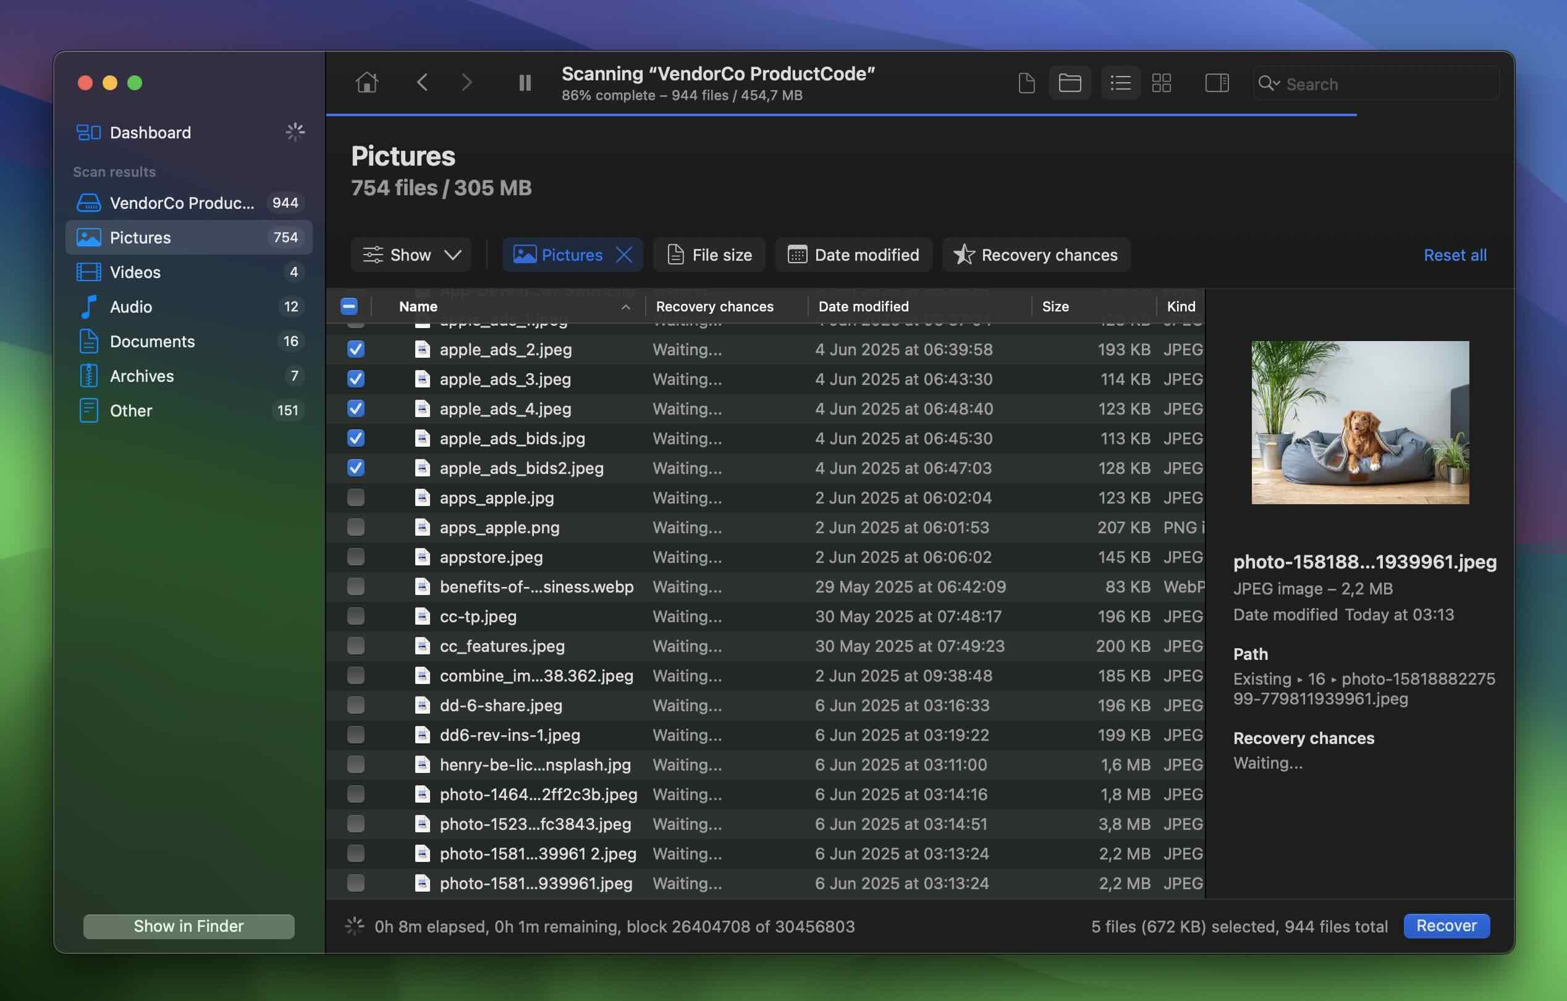Image resolution: width=1567 pixels, height=1001 pixels.
Task: Select VendorCo Produc... scan result
Action: [x=188, y=203]
